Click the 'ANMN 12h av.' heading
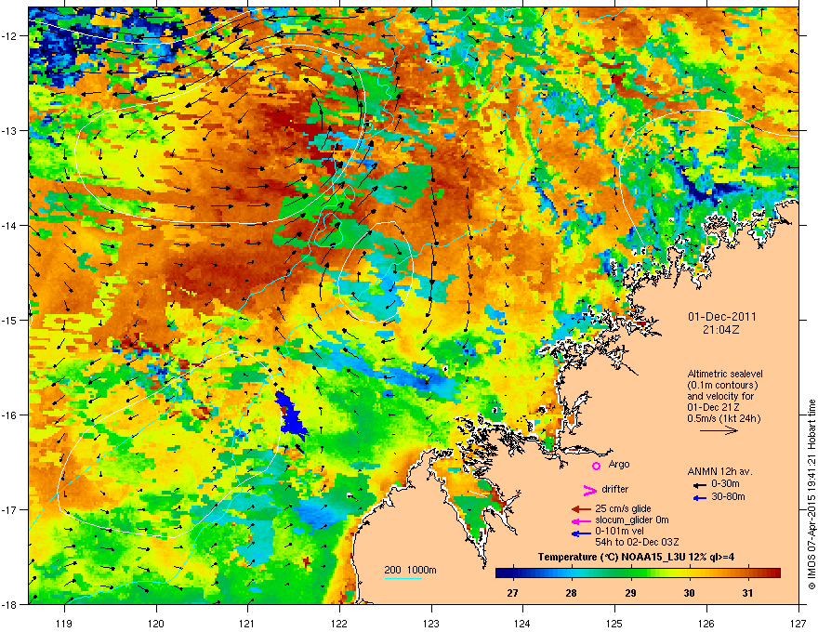The image size is (818, 632). click(719, 471)
